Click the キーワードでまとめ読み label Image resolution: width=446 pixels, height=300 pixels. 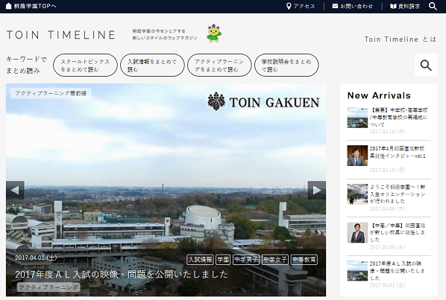26,65
